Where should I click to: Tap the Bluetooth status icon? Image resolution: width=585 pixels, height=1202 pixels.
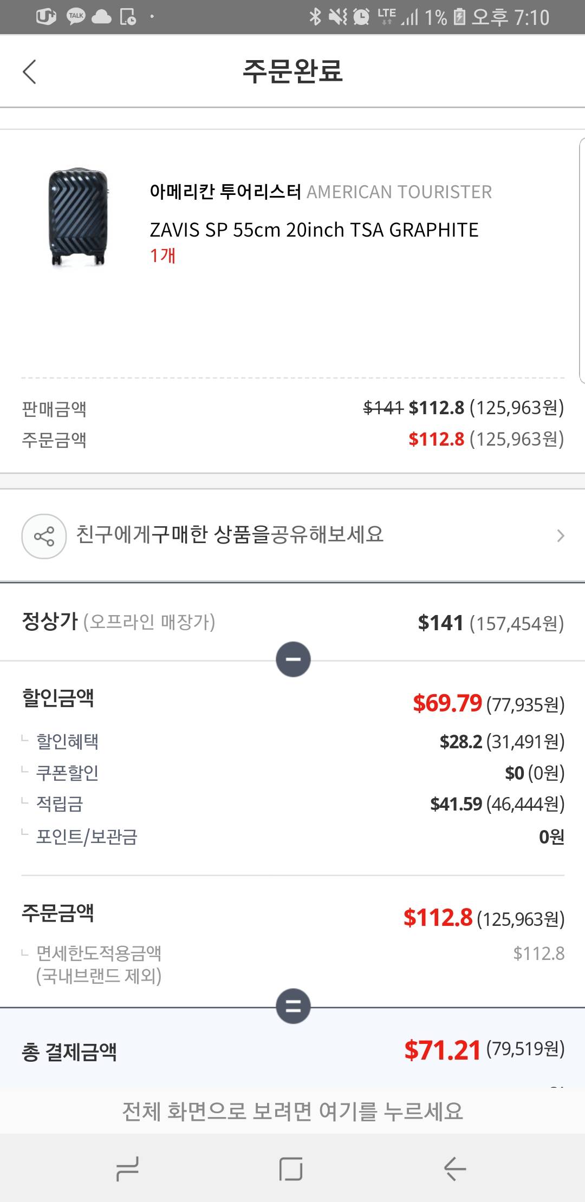coord(315,17)
